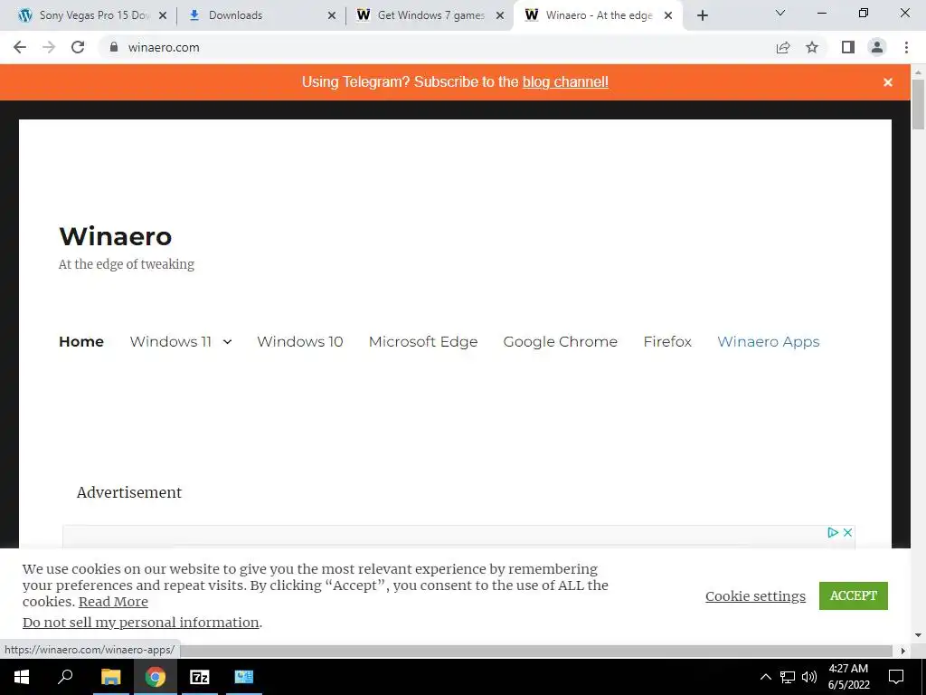Open the notification center icon
The image size is (926, 695).
[x=896, y=677]
